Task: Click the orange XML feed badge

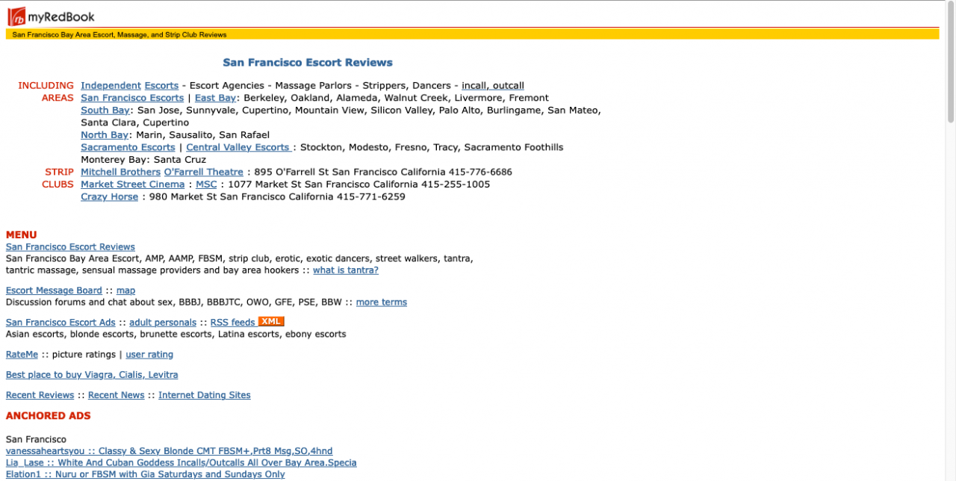Action: pyautogui.click(x=271, y=322)
